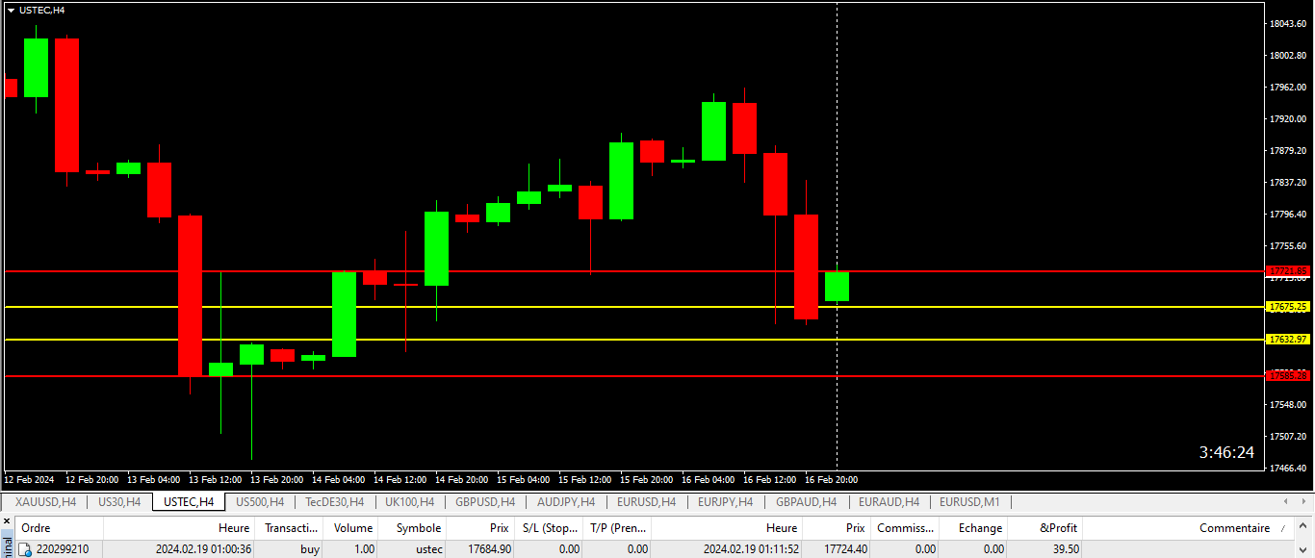Click the 12 Feb 2024 time label

click(x=29, y=479)
